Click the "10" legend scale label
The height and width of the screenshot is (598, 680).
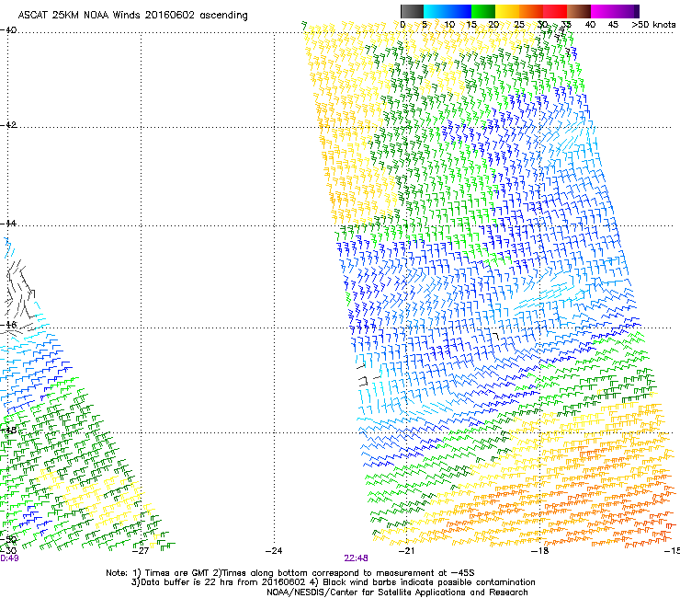[449, 25]
